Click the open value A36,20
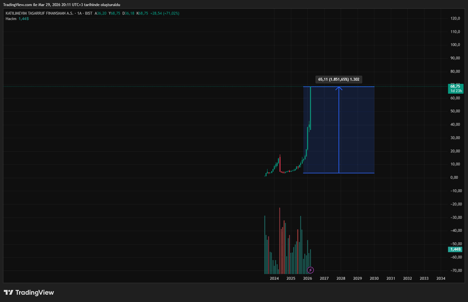Screen dimensions: 468x302 point(101,13)
